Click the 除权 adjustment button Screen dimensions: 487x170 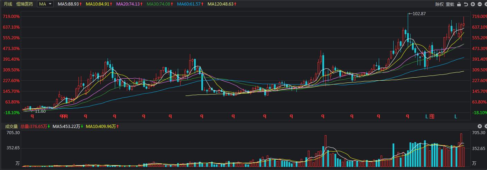(439, 4)
